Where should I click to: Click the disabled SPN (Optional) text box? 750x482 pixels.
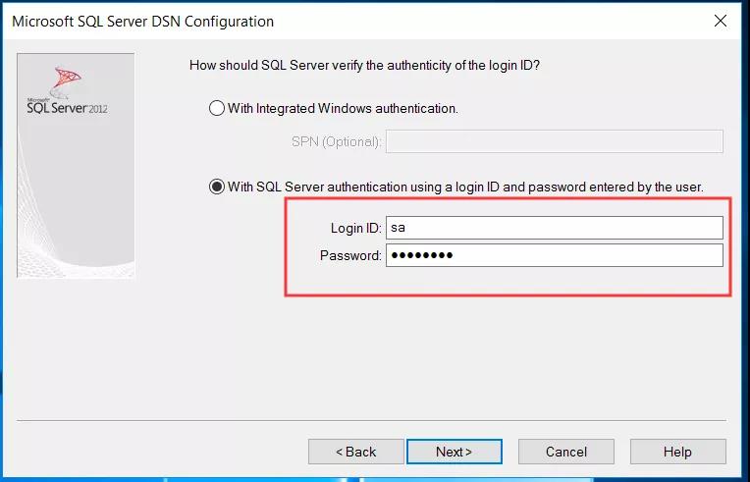click(555, 141)
